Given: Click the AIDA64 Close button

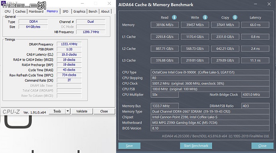Looking at the screenshot, I should (262, 145).
